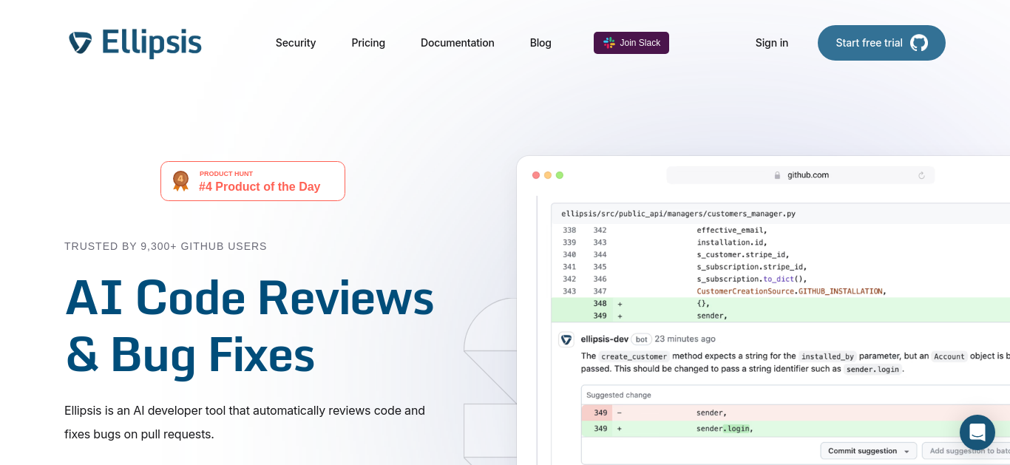Click the red window dot in the mockup
Viewport: 1010px width, 465px height.
click(536, 175)
